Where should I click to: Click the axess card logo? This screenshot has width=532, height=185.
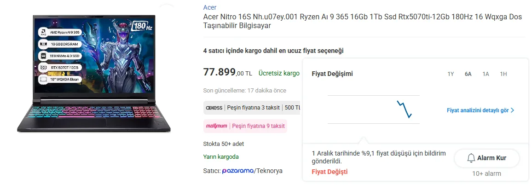214,108
